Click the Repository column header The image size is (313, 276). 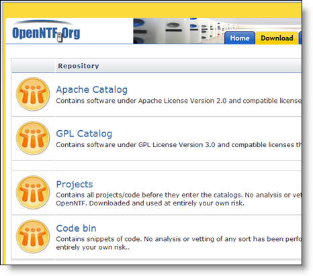click(x=79, y=66)
